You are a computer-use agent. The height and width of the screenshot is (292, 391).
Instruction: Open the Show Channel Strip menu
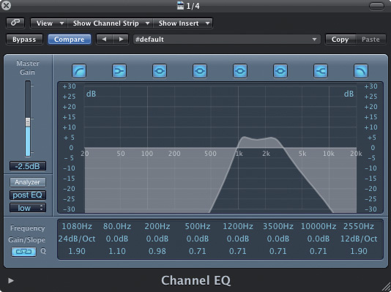tap(110, 23)
